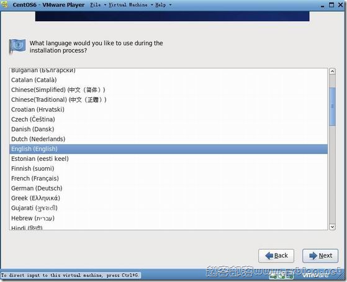
Task: Open the Virtual Machine menu
Action: (130, 4)
